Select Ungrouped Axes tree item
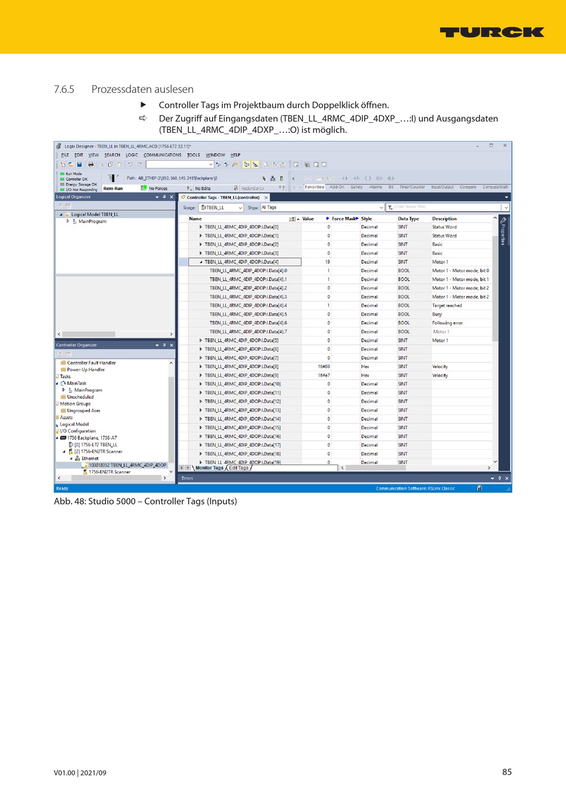Screen dimensions: 566x800 coord(84,411)
